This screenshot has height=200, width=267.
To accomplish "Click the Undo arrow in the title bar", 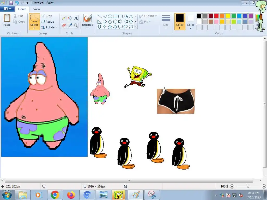I will tap(17, 3).
